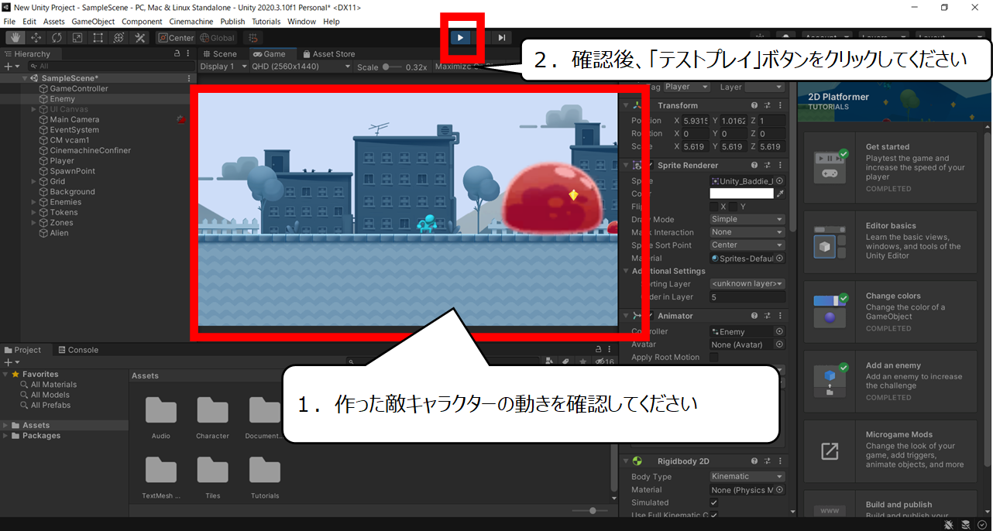Select the Transform tool
Image resolution: width=993 pixels, height=531 pixels.
[119, 37]
